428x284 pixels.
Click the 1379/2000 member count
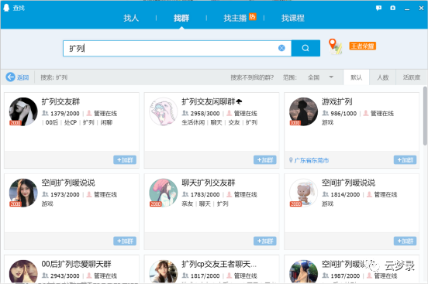point(65,114)
